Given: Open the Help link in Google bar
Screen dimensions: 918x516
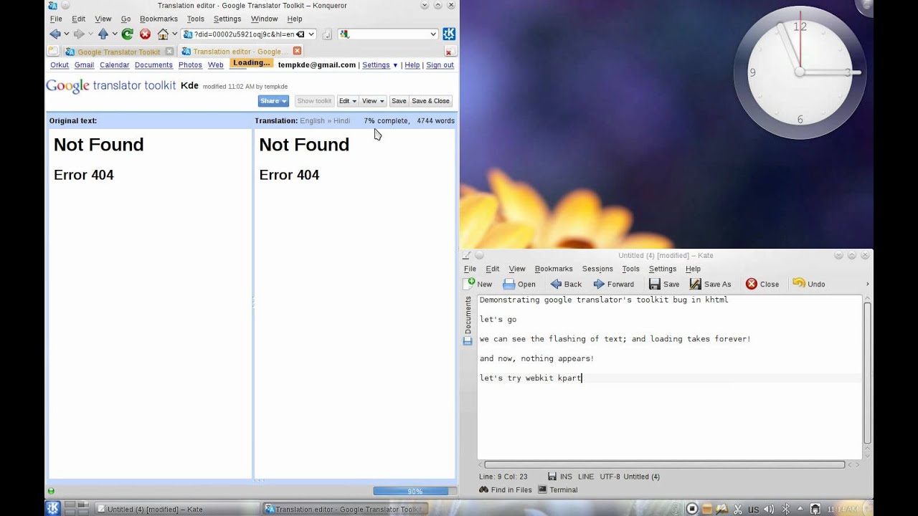Looking at the screenshot, I should [x=412, y=65].
